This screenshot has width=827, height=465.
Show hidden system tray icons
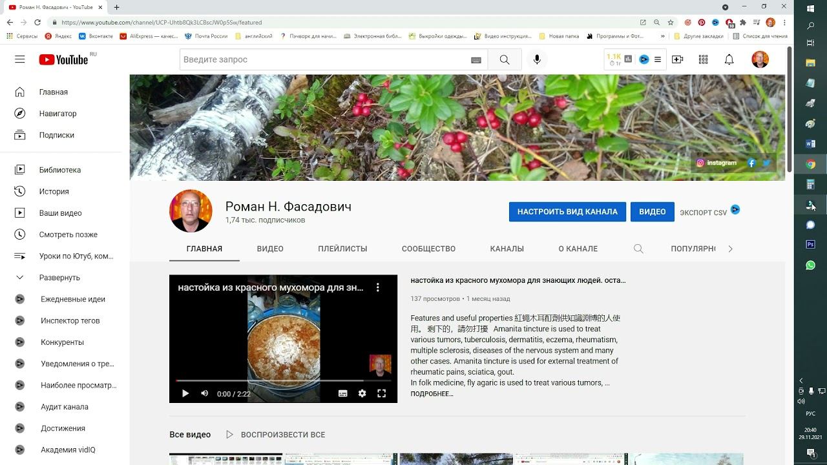pyautogui.click(x=801, y=380)
